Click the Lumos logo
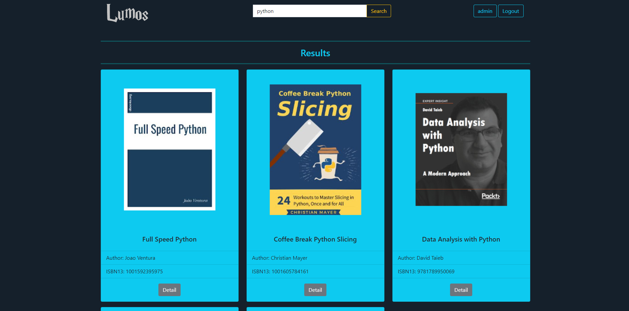Image resolution: width=629 pixels, height=311 pixels. click(x=127, y=13)
